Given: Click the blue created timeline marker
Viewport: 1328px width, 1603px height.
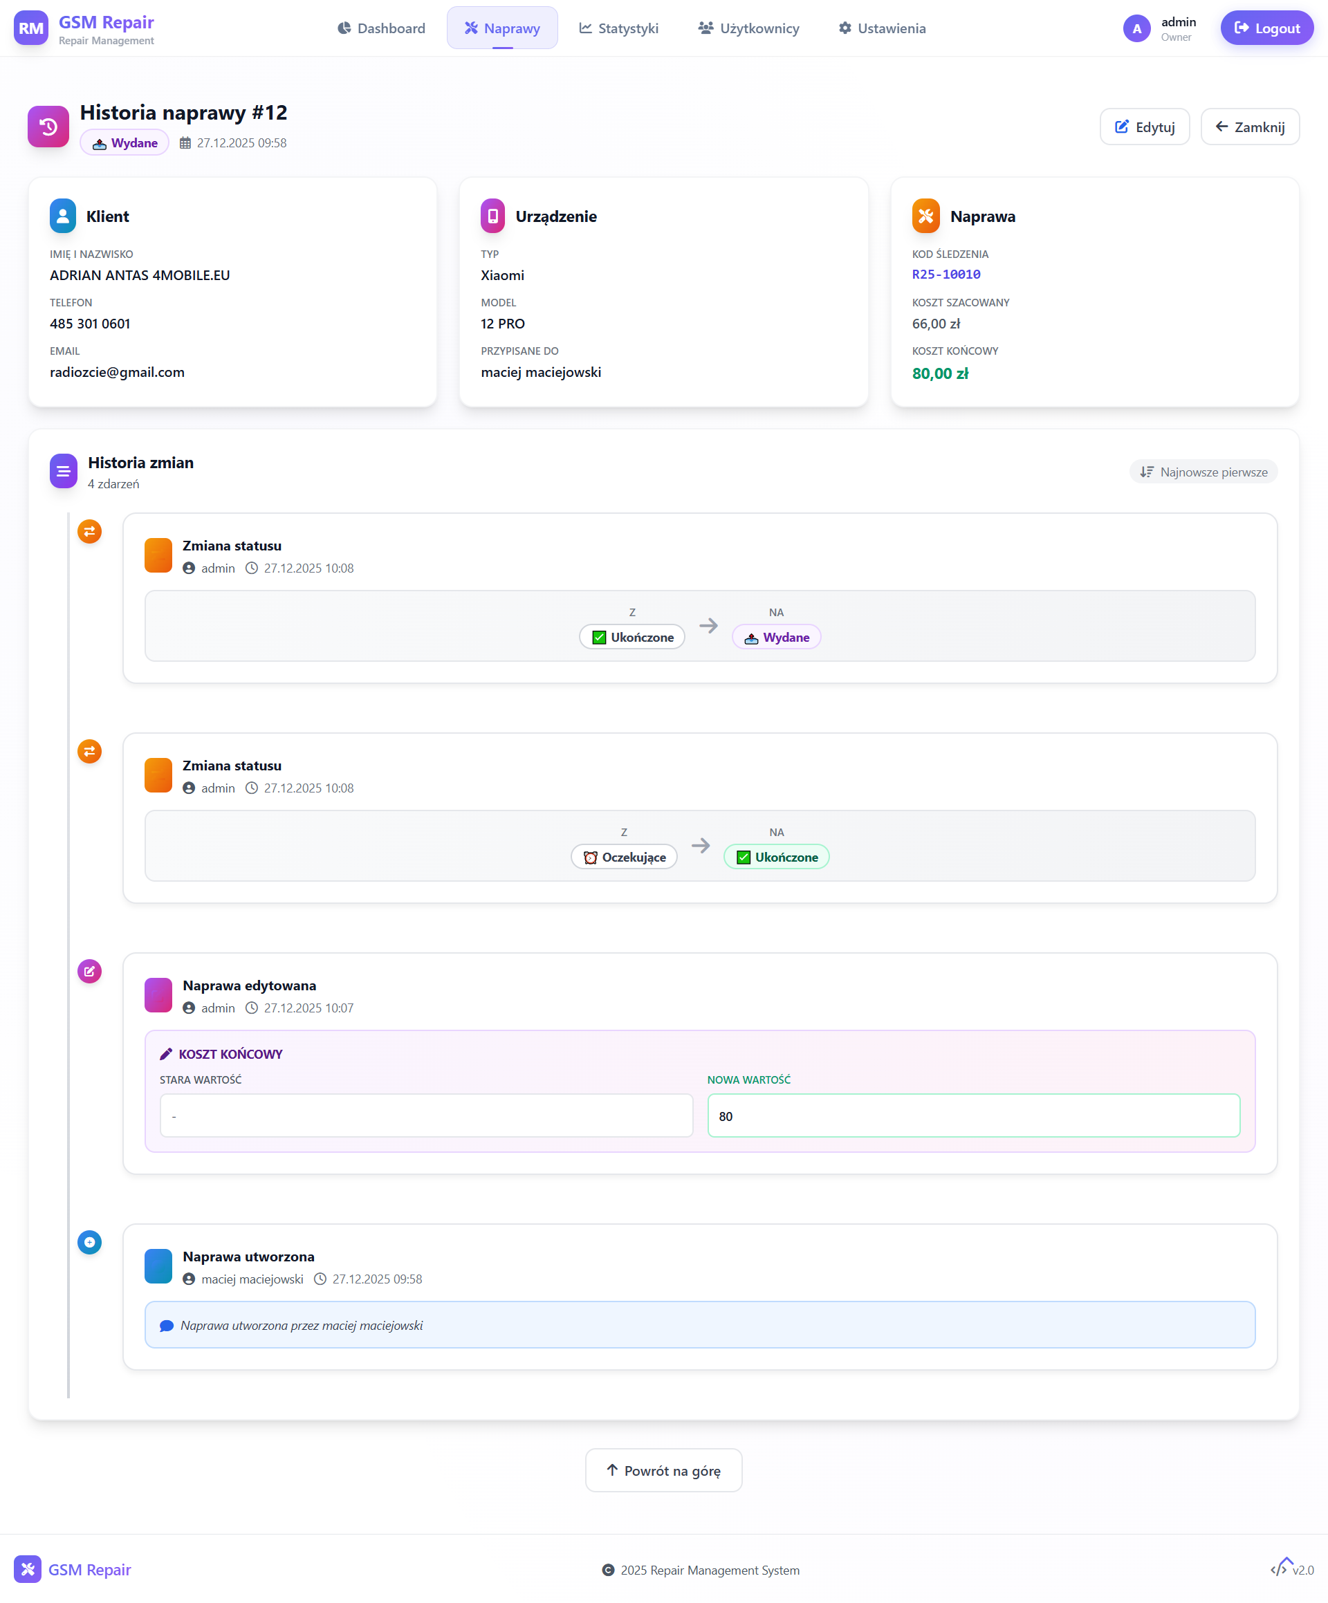Looking at the screenshot, I should click(x=89, y=1243).
